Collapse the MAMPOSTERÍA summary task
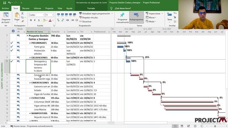Viewport: 228px width, 128px height. tap(30, 113)
